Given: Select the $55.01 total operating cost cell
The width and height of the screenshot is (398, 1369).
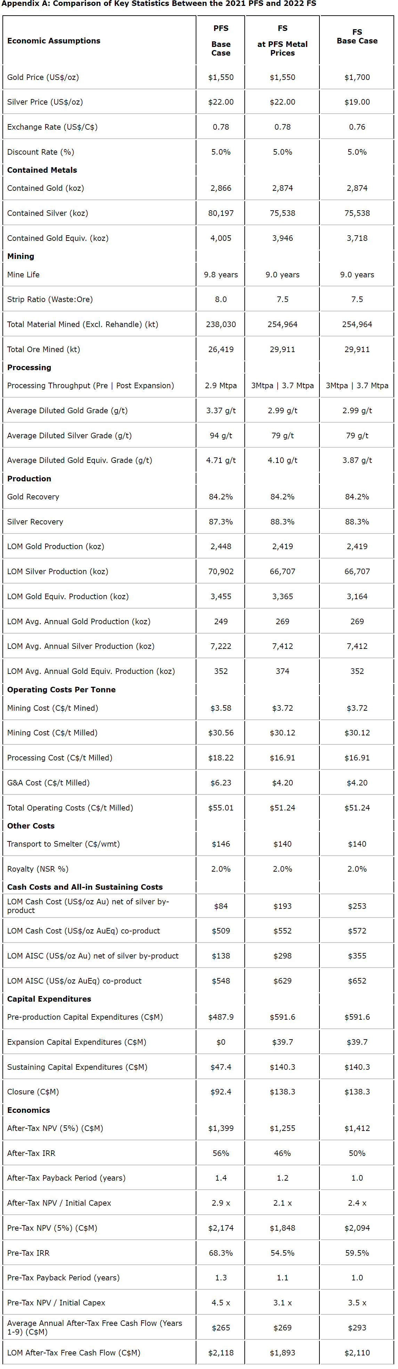Looking at the screenshot, I should pos(220,808).
